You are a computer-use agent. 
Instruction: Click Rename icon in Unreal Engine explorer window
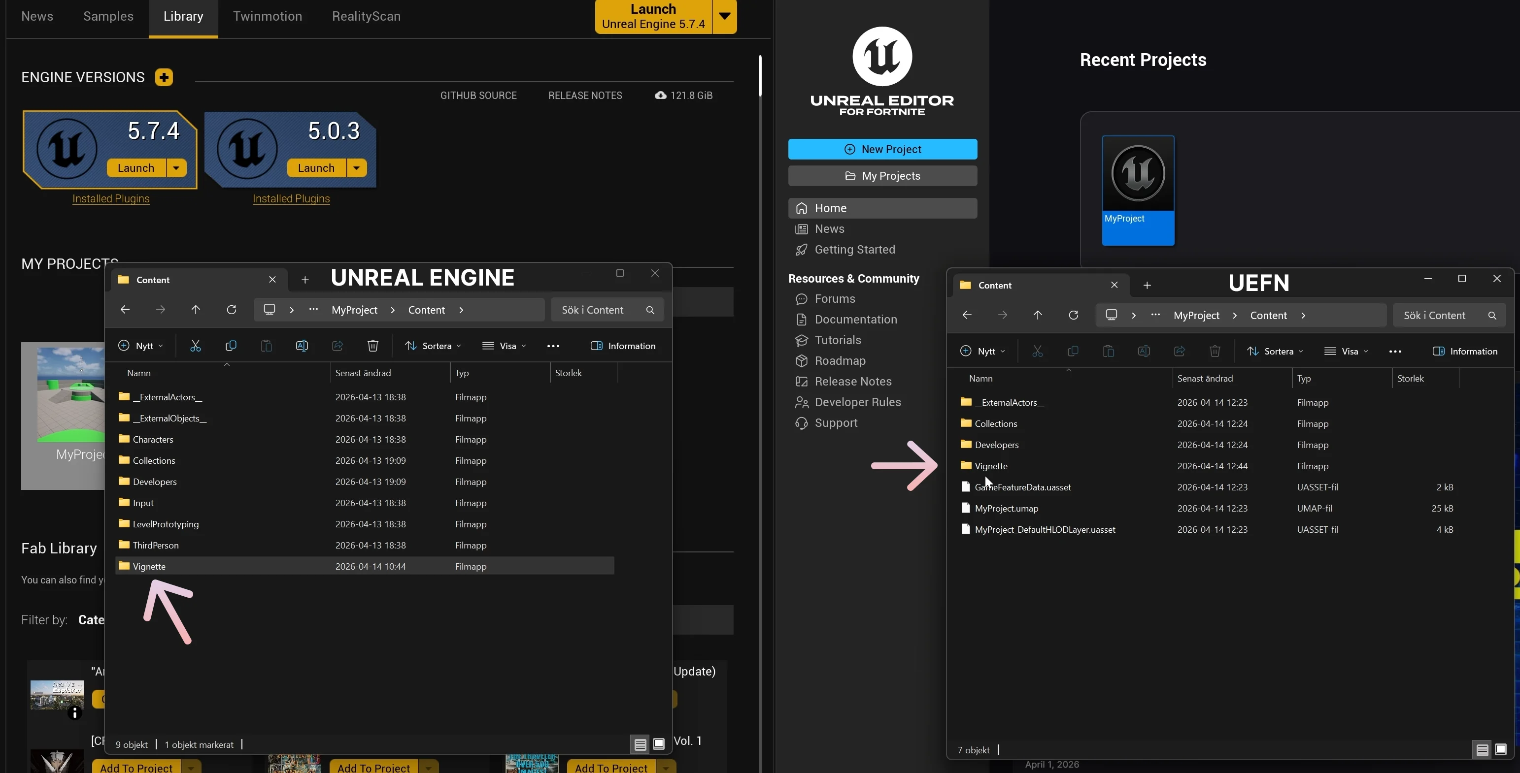click(302, 346)
